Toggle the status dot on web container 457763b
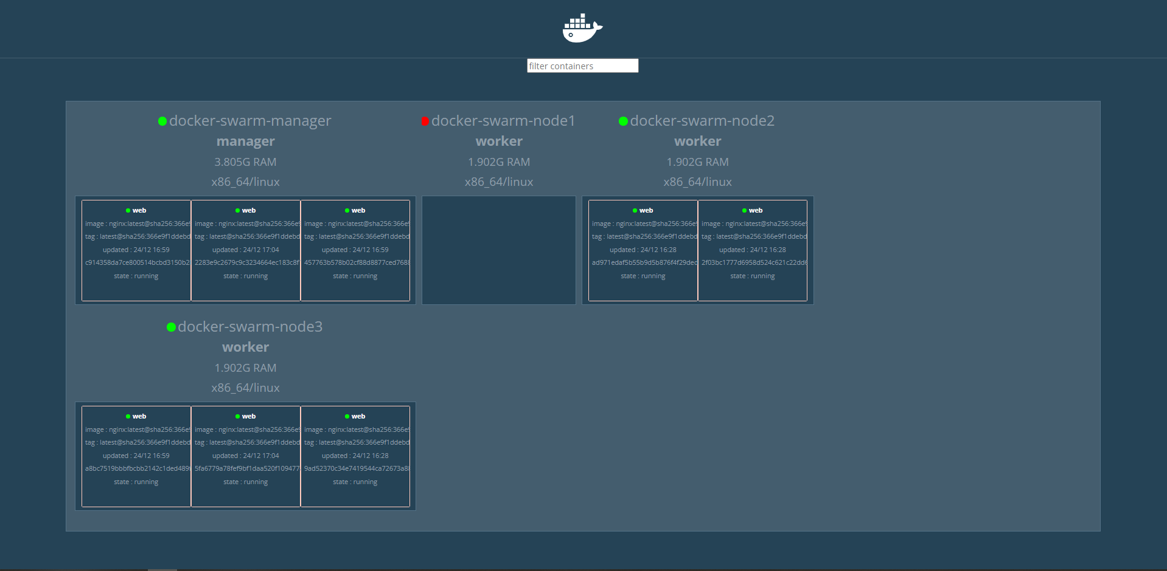This screenshot has height=571, width=1167. pos(347,210)
